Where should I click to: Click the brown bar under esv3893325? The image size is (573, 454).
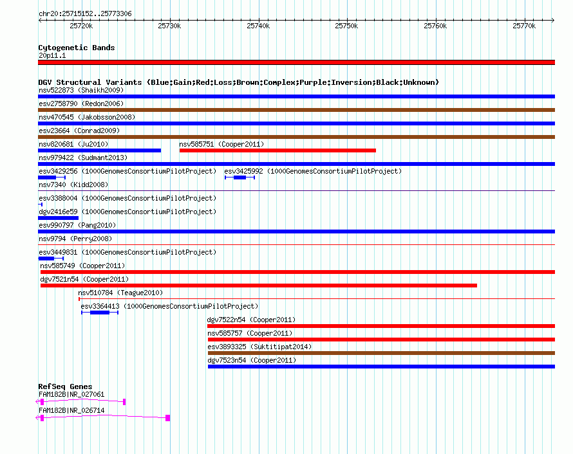[x=382, y=353]
